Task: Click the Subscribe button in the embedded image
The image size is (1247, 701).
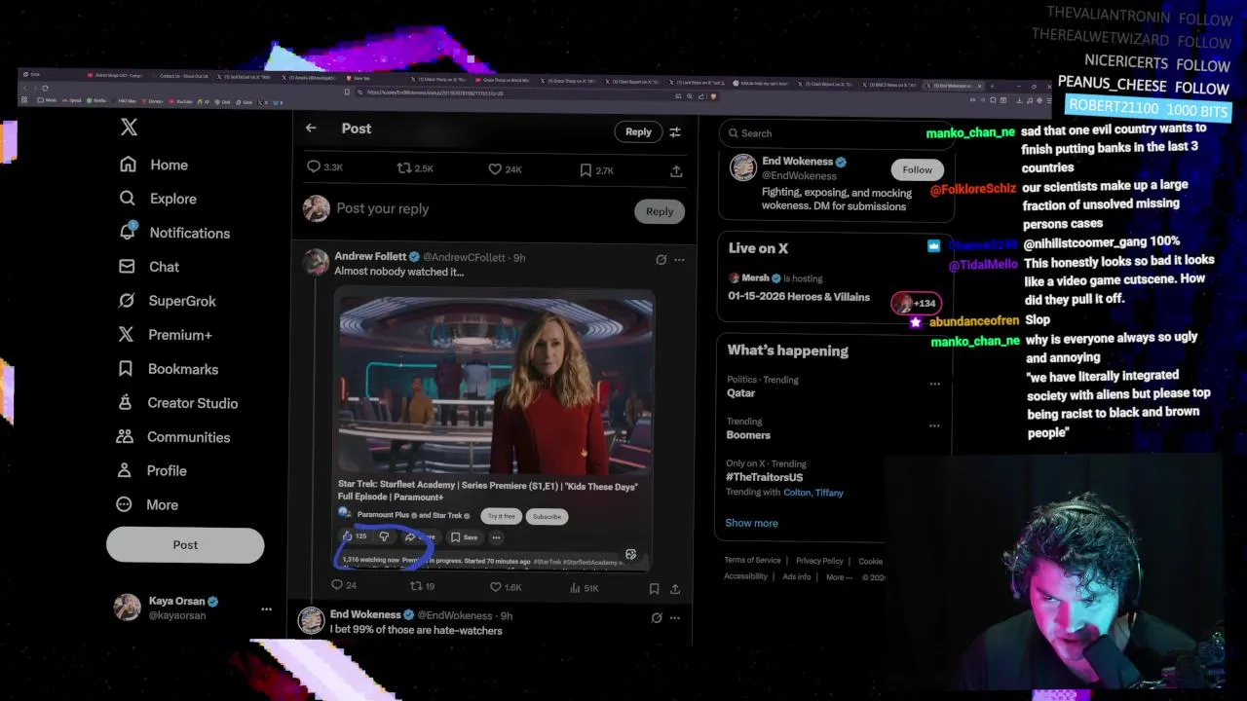Action: [547, 516]
